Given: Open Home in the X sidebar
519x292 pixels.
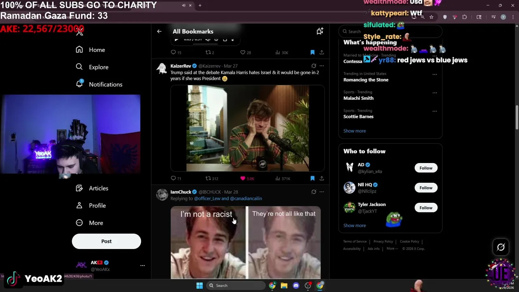Looking at the screenshot, I should tap(90, 49).
